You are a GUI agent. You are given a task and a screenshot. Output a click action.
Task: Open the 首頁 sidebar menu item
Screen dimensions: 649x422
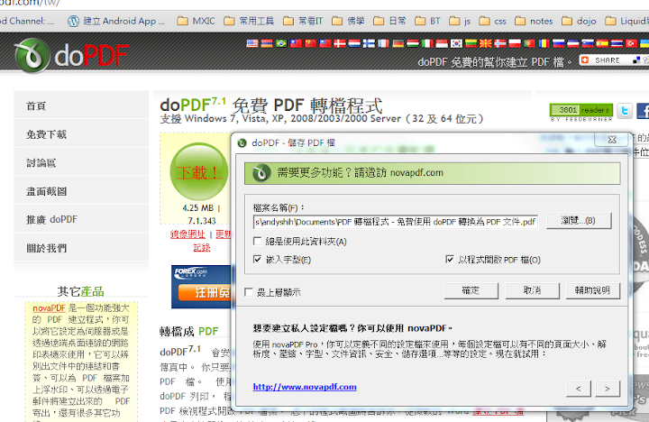pyautogui.click(x=81, y=106)
